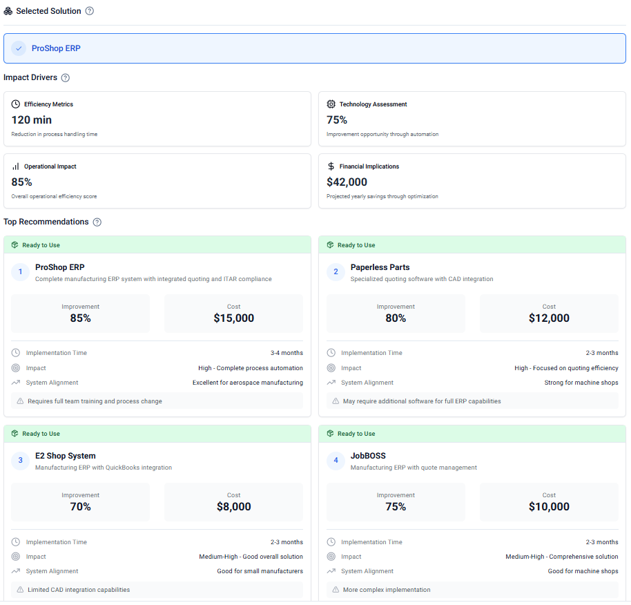Click the Ready to Use icon on E2 Shop System card
The height and width of the screenshot is (605, 631).
pos(15,434)
